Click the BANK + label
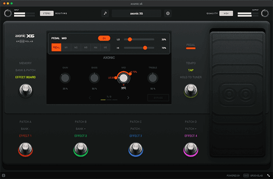This screenshot has height=179, width=273. click(x=81, y=129)
